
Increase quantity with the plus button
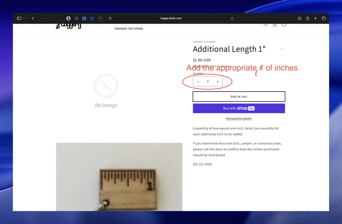point(218,82)
